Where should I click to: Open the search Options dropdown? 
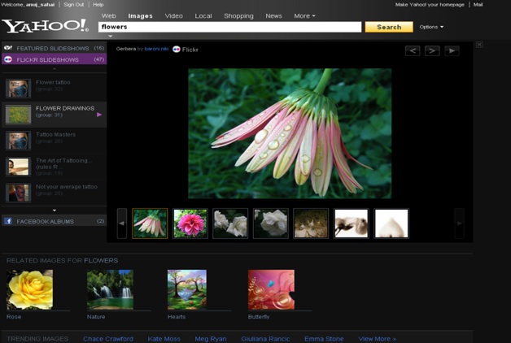click(431, 27)
